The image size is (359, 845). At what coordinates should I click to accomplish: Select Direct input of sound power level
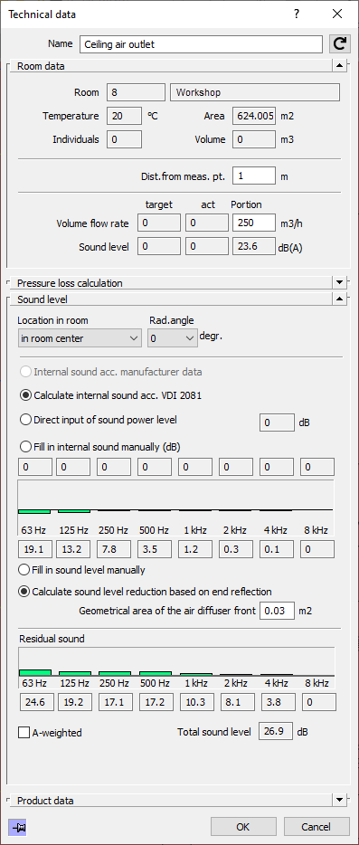[98, 419]
